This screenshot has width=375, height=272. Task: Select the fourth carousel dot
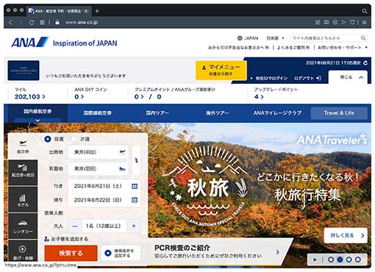click(358, 260)
